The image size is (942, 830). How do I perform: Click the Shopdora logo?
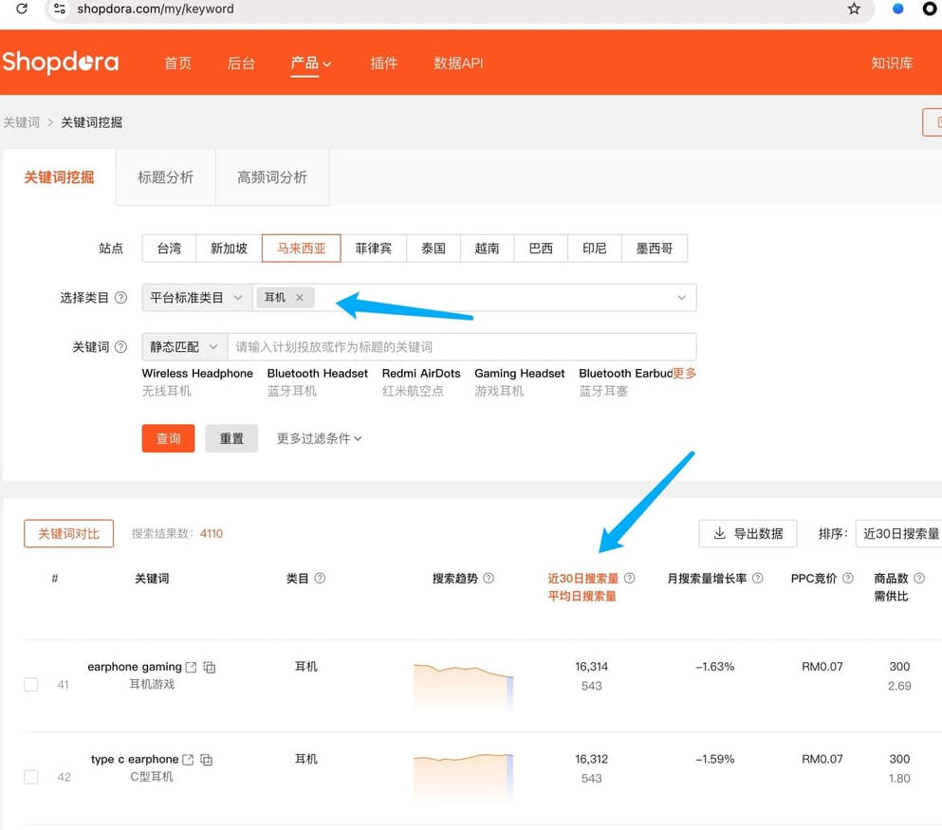coord(61,63)
